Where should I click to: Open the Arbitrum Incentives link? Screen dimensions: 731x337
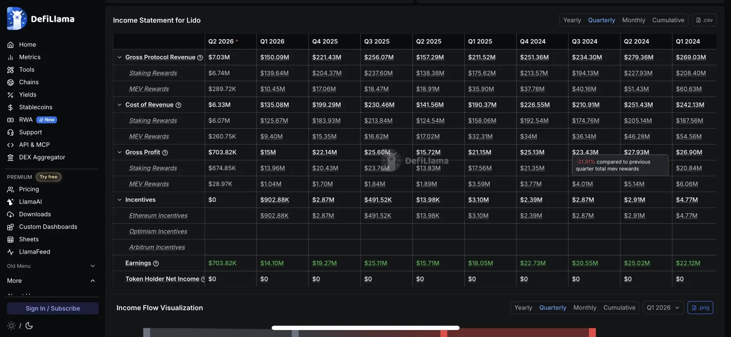157,247
